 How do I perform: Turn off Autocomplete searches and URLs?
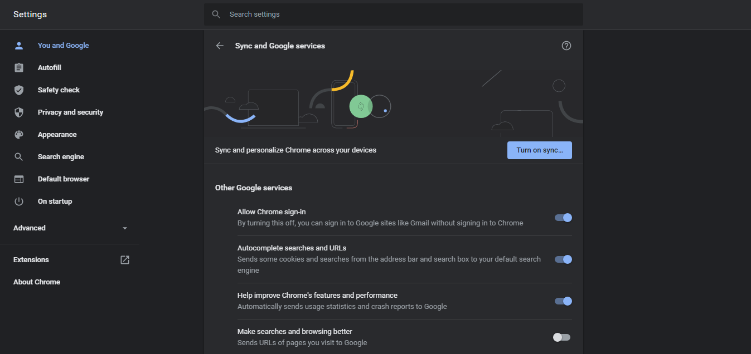pos(563,259)
